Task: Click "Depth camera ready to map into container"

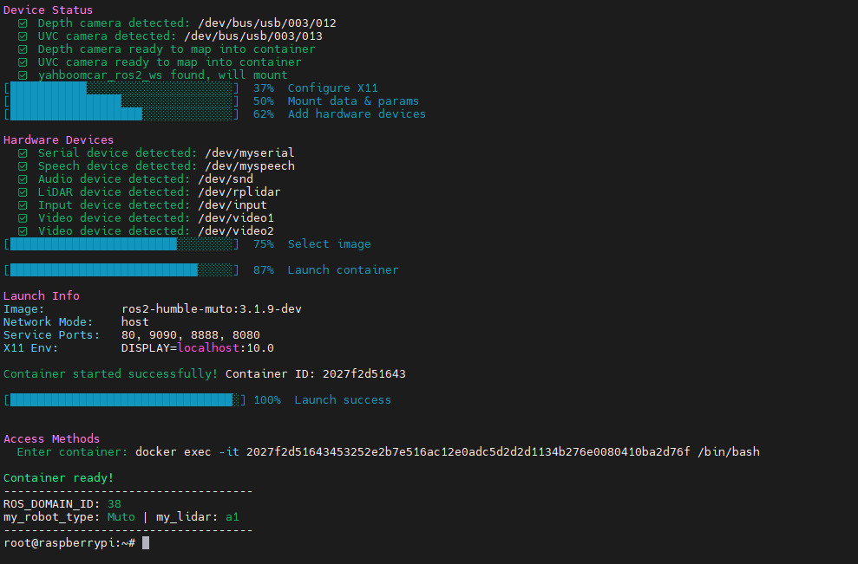Action: [x=176, y=49]
